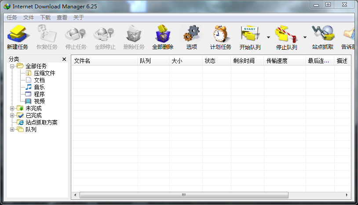Select 全部任务 folder in tree
Viewport: 358px width, 205px height.
[x=36, y=66]
